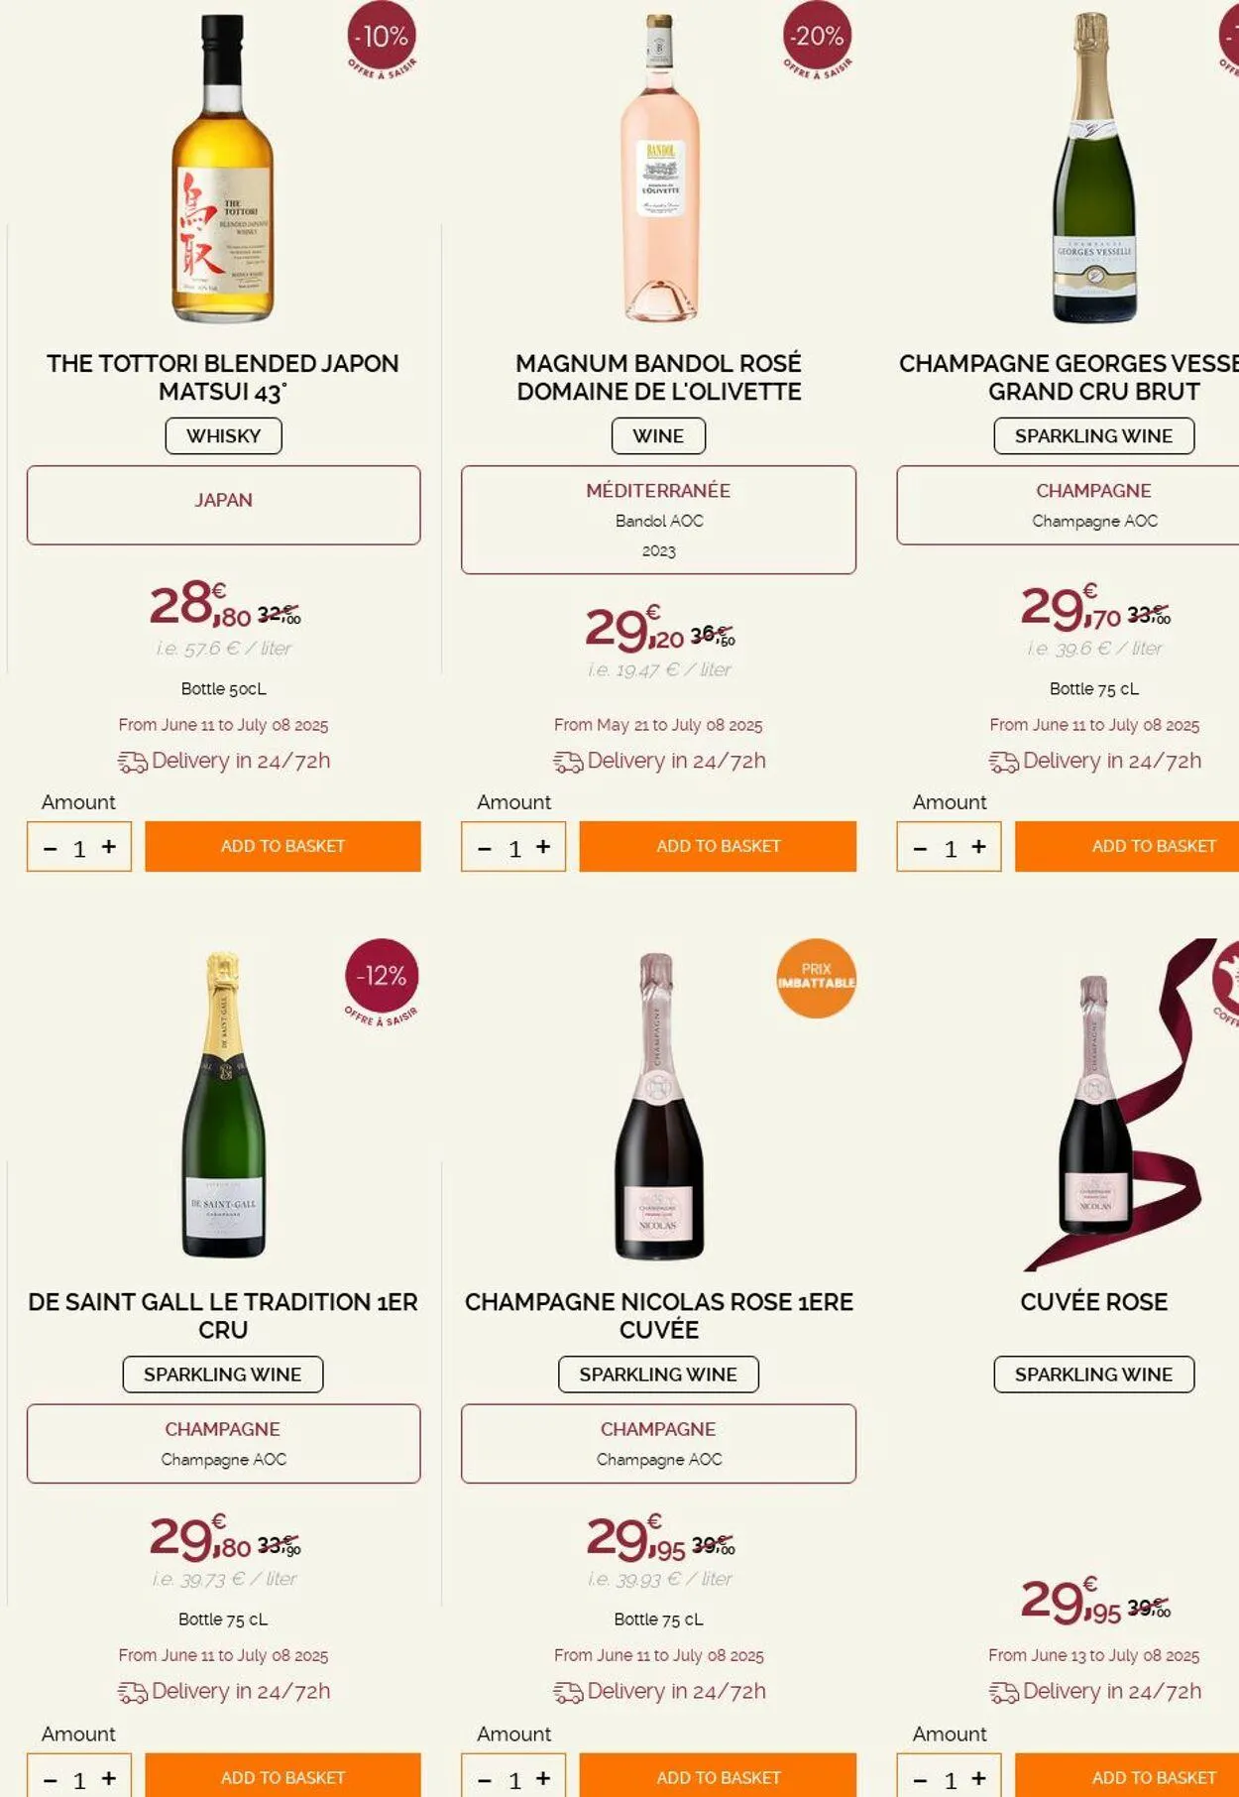The height and width of the screenshot is (1797, 1239).
Task: Open the Magnum Bandol Rosé bottle image
Action: tap(659, 169)
